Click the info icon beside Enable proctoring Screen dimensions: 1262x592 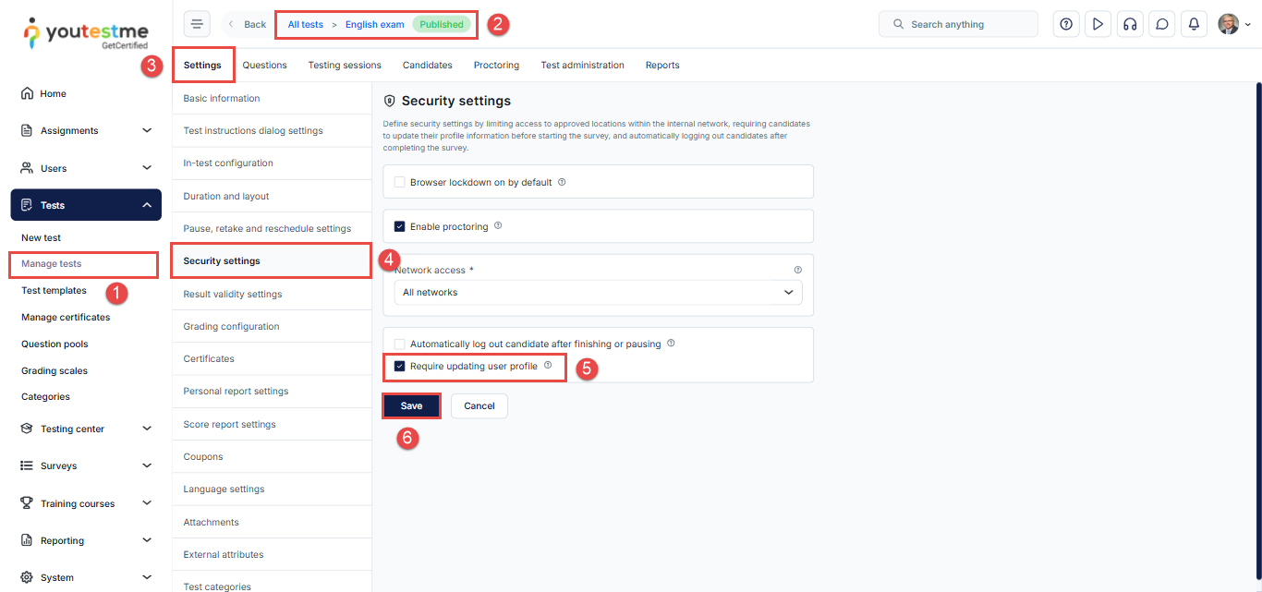click(x=498, y=225)
